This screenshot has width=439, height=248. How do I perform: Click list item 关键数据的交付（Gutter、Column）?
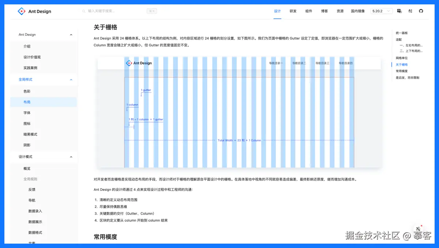(127, 214)
